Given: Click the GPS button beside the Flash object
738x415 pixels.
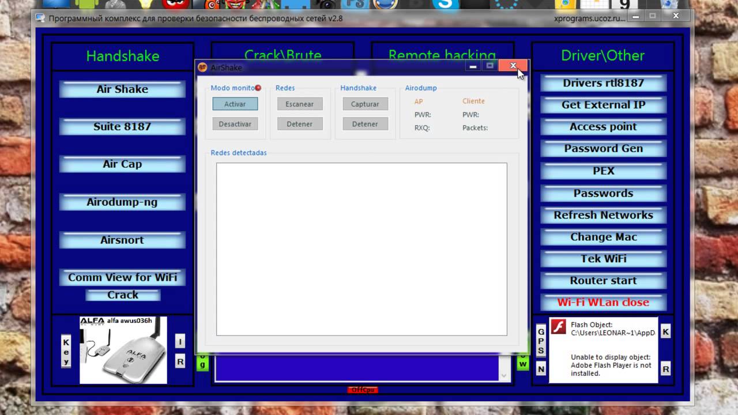Looking at the screenshot, I should click(x=541, y=341).
